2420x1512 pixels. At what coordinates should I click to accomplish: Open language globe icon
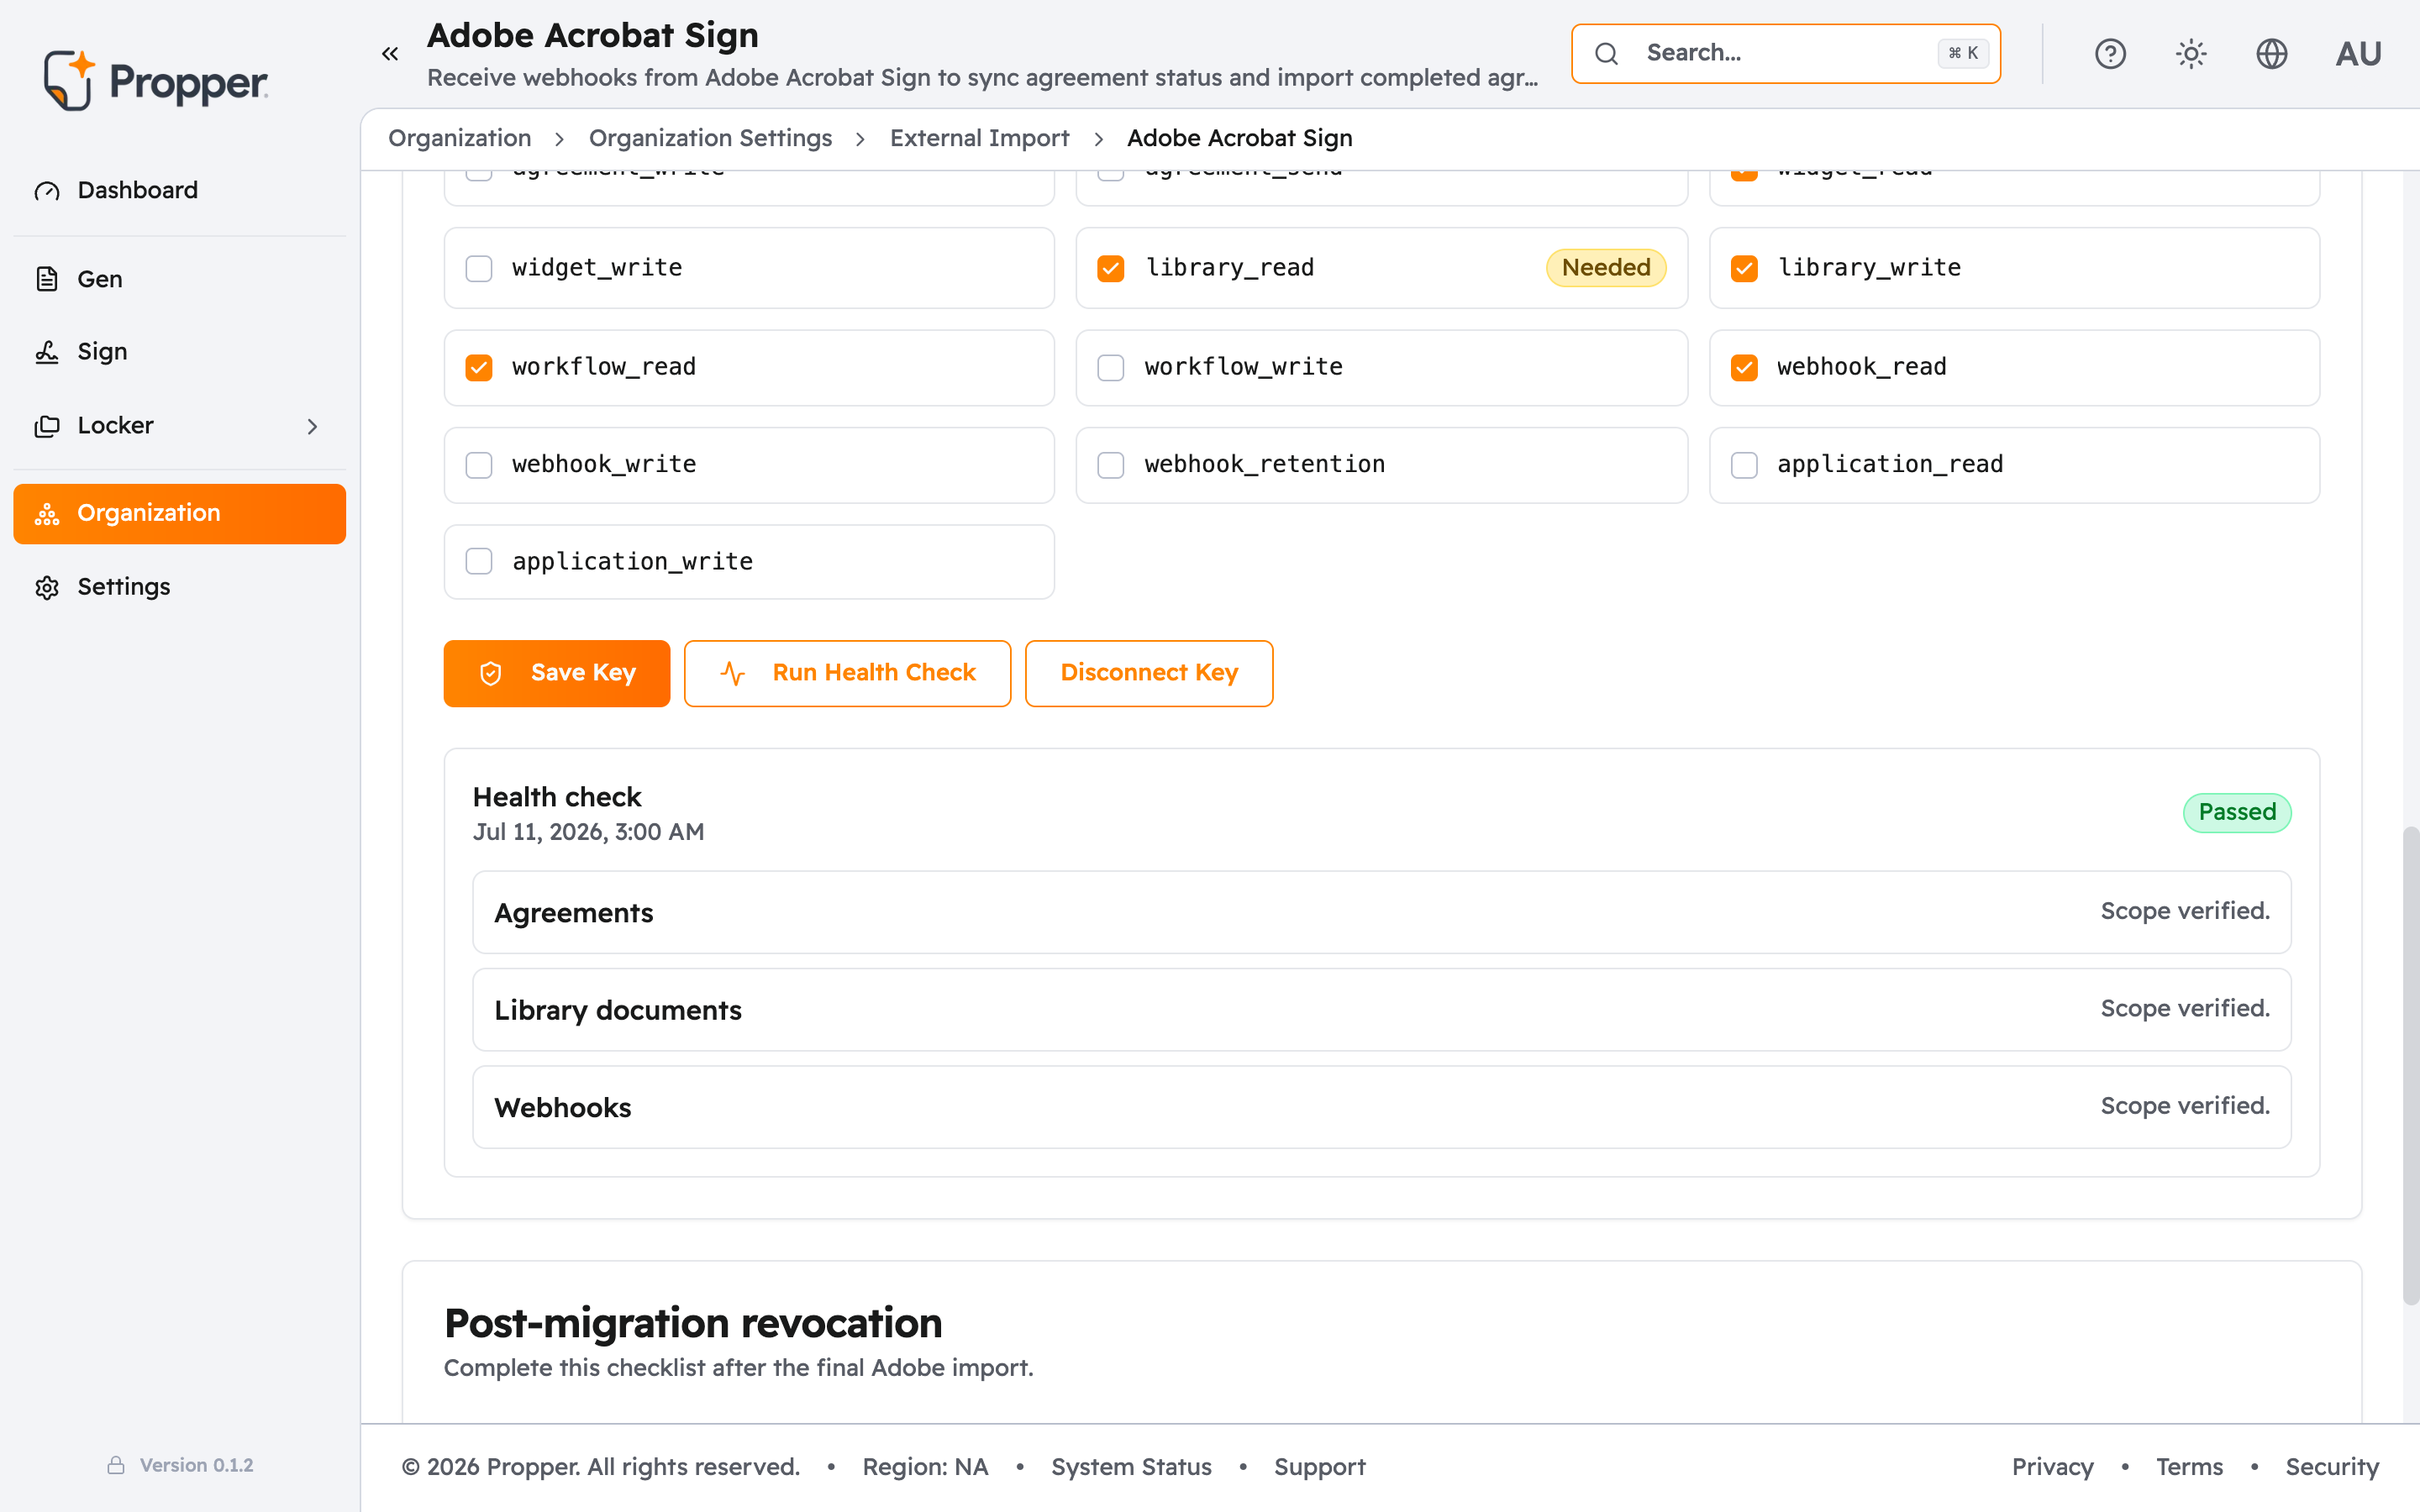pos(2272,54)
